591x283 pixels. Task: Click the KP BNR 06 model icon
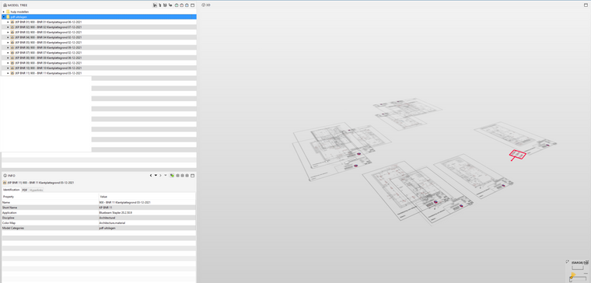(x=12, y=47)
